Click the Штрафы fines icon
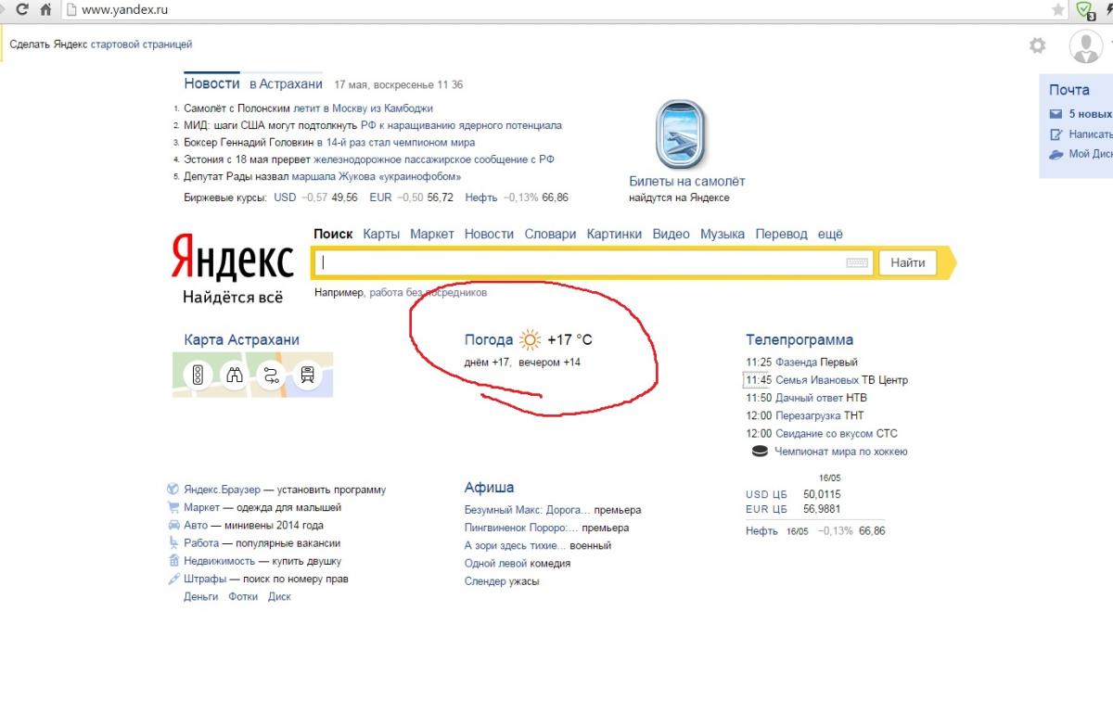 [173, 579]
